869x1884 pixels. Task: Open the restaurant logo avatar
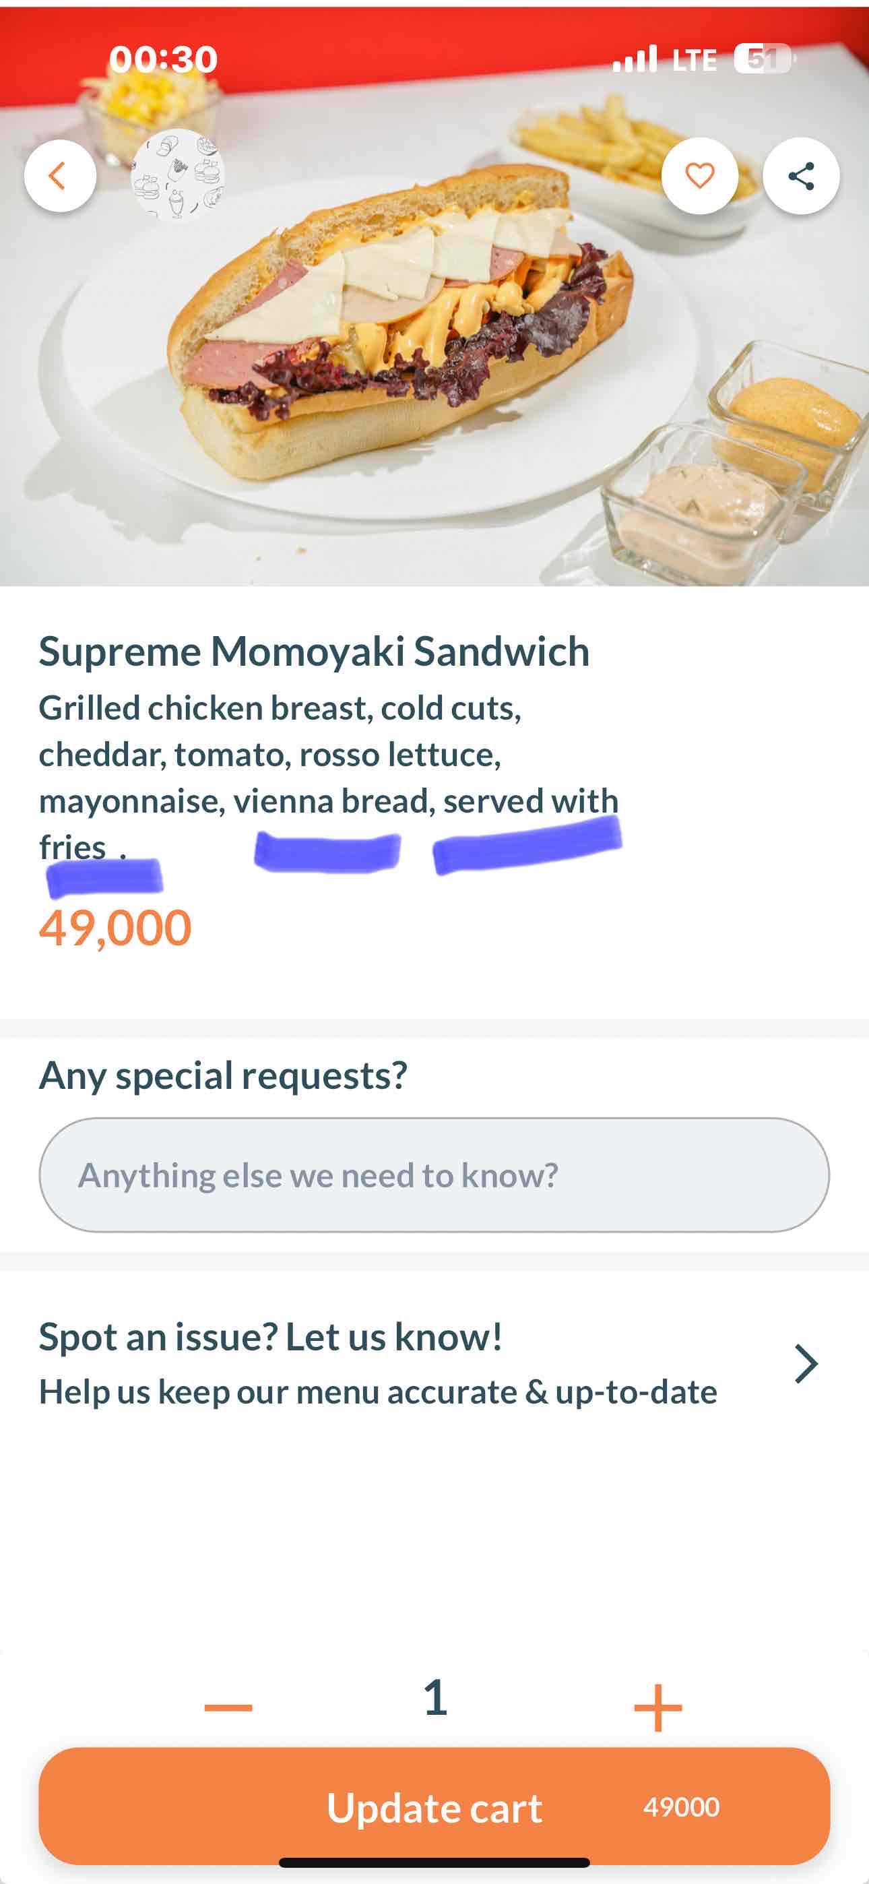pos(178,175)
